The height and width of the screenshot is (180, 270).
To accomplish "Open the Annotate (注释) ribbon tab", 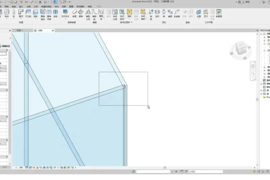I will pos(28,6).
